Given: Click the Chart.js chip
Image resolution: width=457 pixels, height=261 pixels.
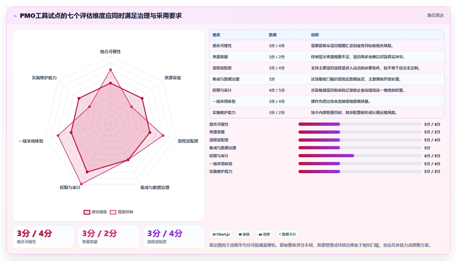Looking at the screenshot, I should (221, 234).
